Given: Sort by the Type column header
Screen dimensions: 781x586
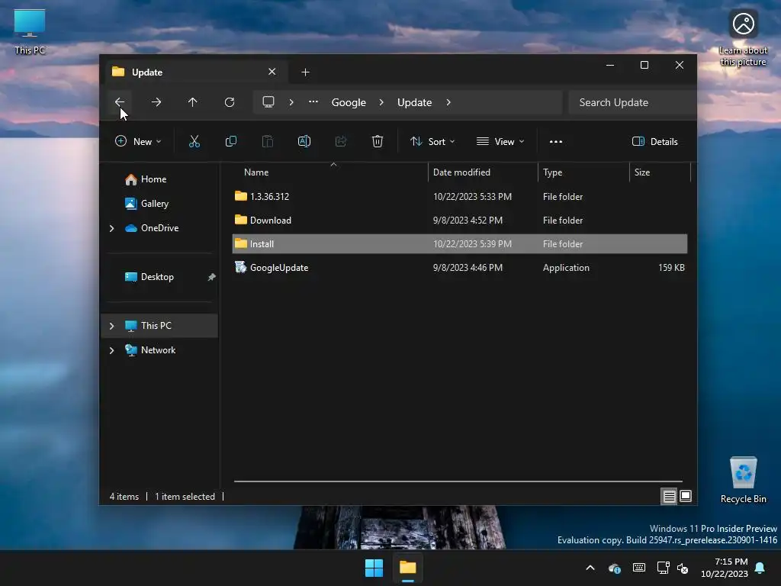Looking at the screenshot, I should coord(583,172).
